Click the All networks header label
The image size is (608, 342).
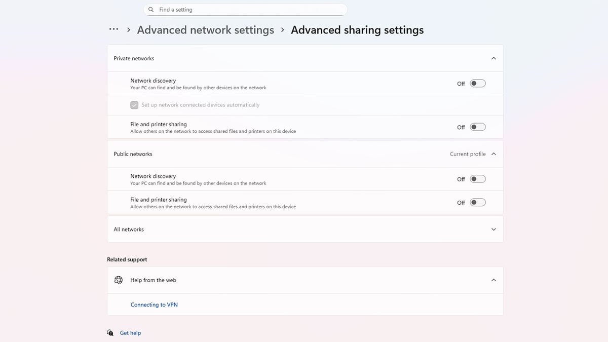[x=129, y=230]
